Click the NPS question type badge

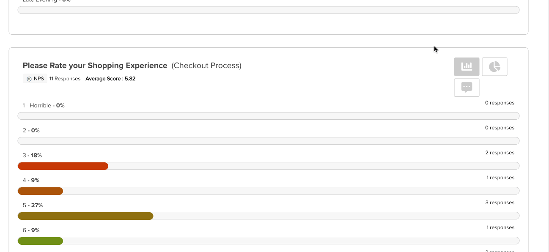tap(35, 79)
